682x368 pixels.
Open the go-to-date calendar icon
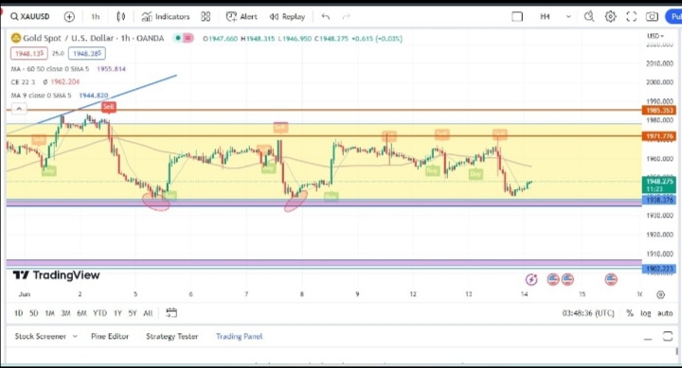click(x=171, y=313)
